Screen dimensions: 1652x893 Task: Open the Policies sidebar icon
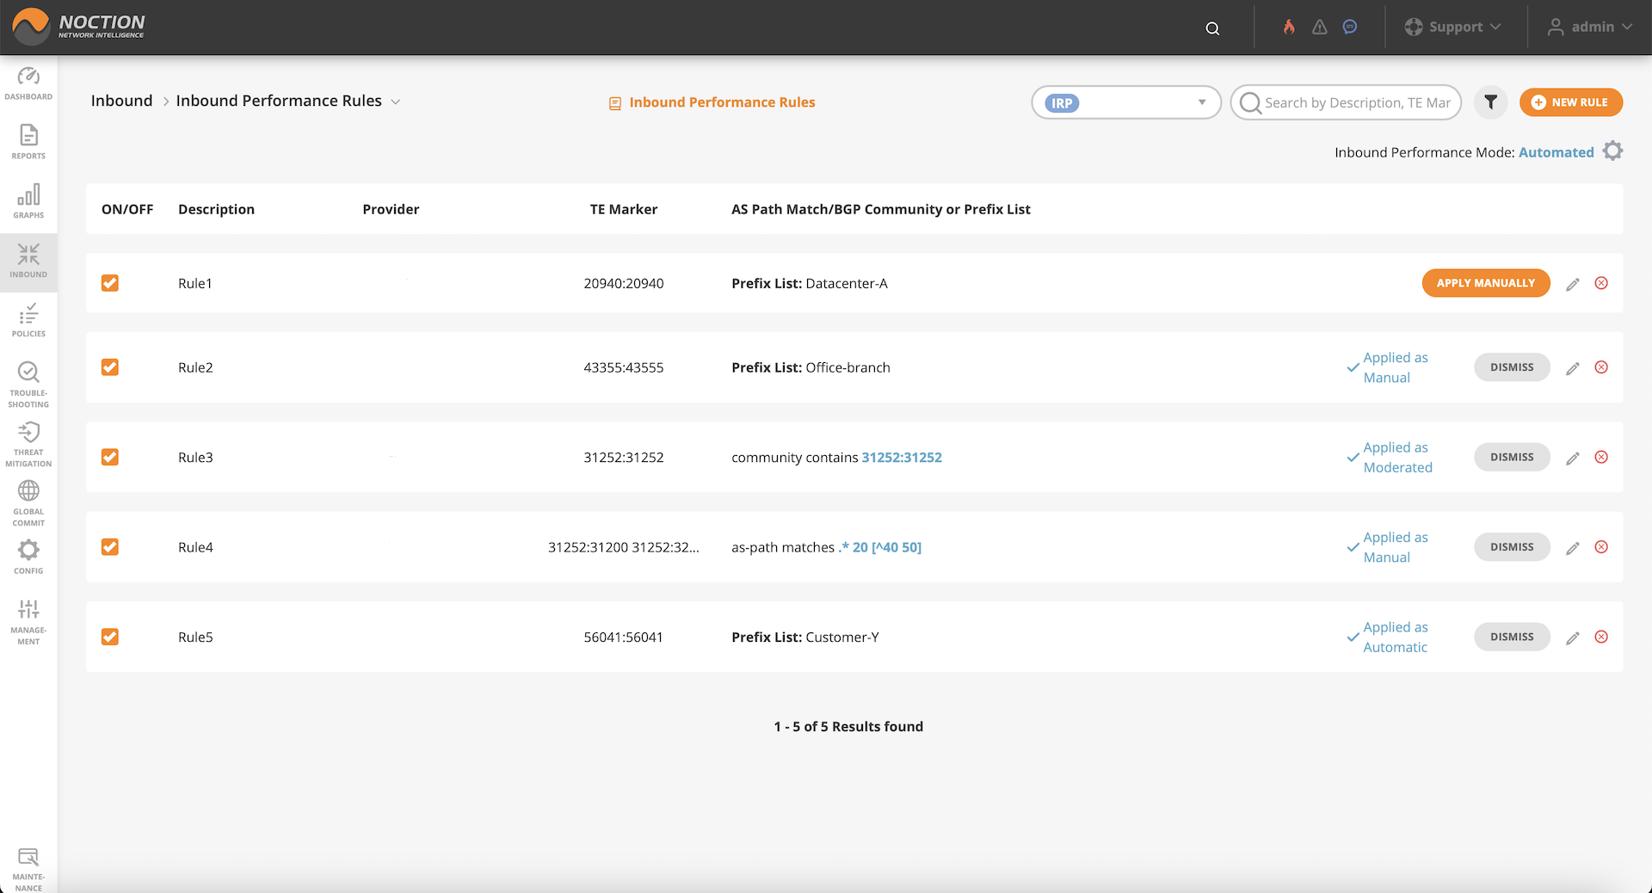(28, 320)
